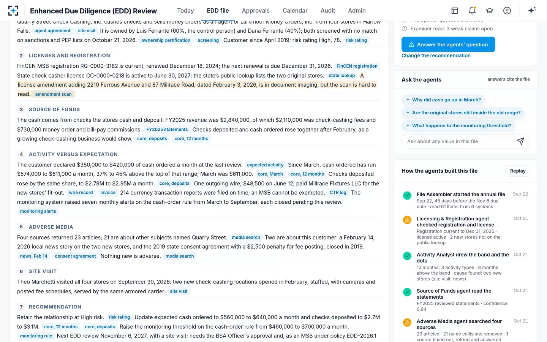Open the invoice citation chip
Screen dimensions: 547x342
click(x=108, y=193)
